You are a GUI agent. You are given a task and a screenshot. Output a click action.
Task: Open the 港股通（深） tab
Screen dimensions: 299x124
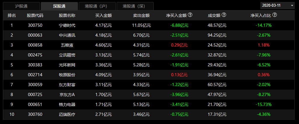[x=135, y=6]
